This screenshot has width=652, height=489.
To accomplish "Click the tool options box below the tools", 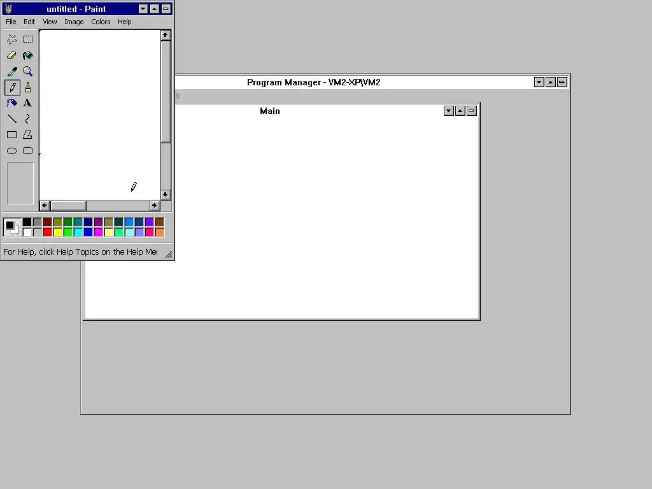I will tap(20, 183).
